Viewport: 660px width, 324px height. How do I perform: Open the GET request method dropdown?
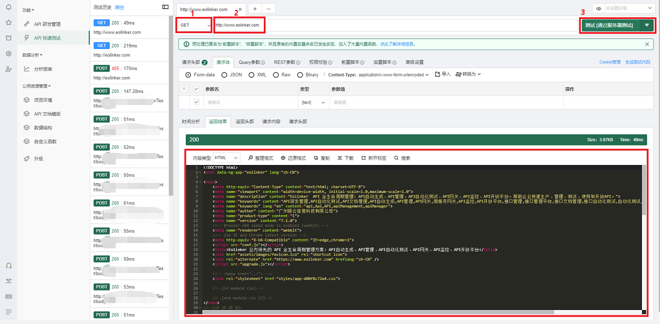[195, 25]
